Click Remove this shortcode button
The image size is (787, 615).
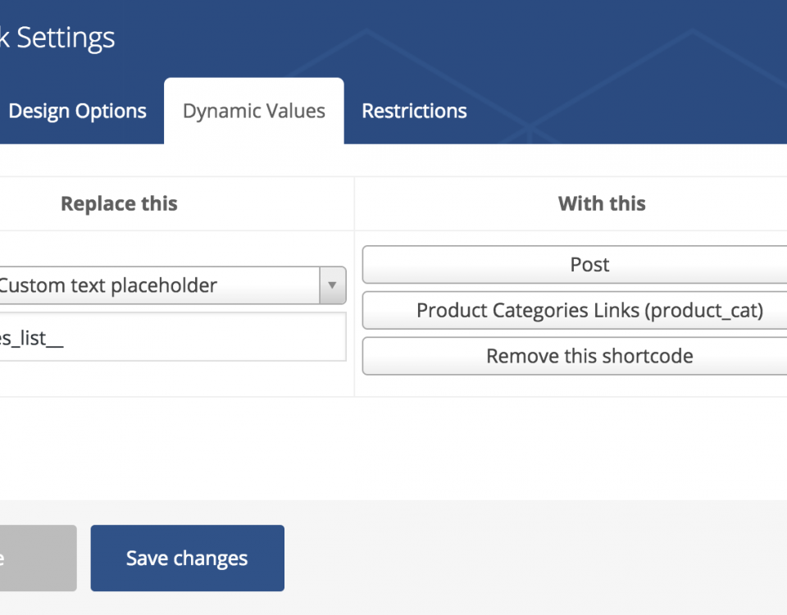[x=575, y=356]
